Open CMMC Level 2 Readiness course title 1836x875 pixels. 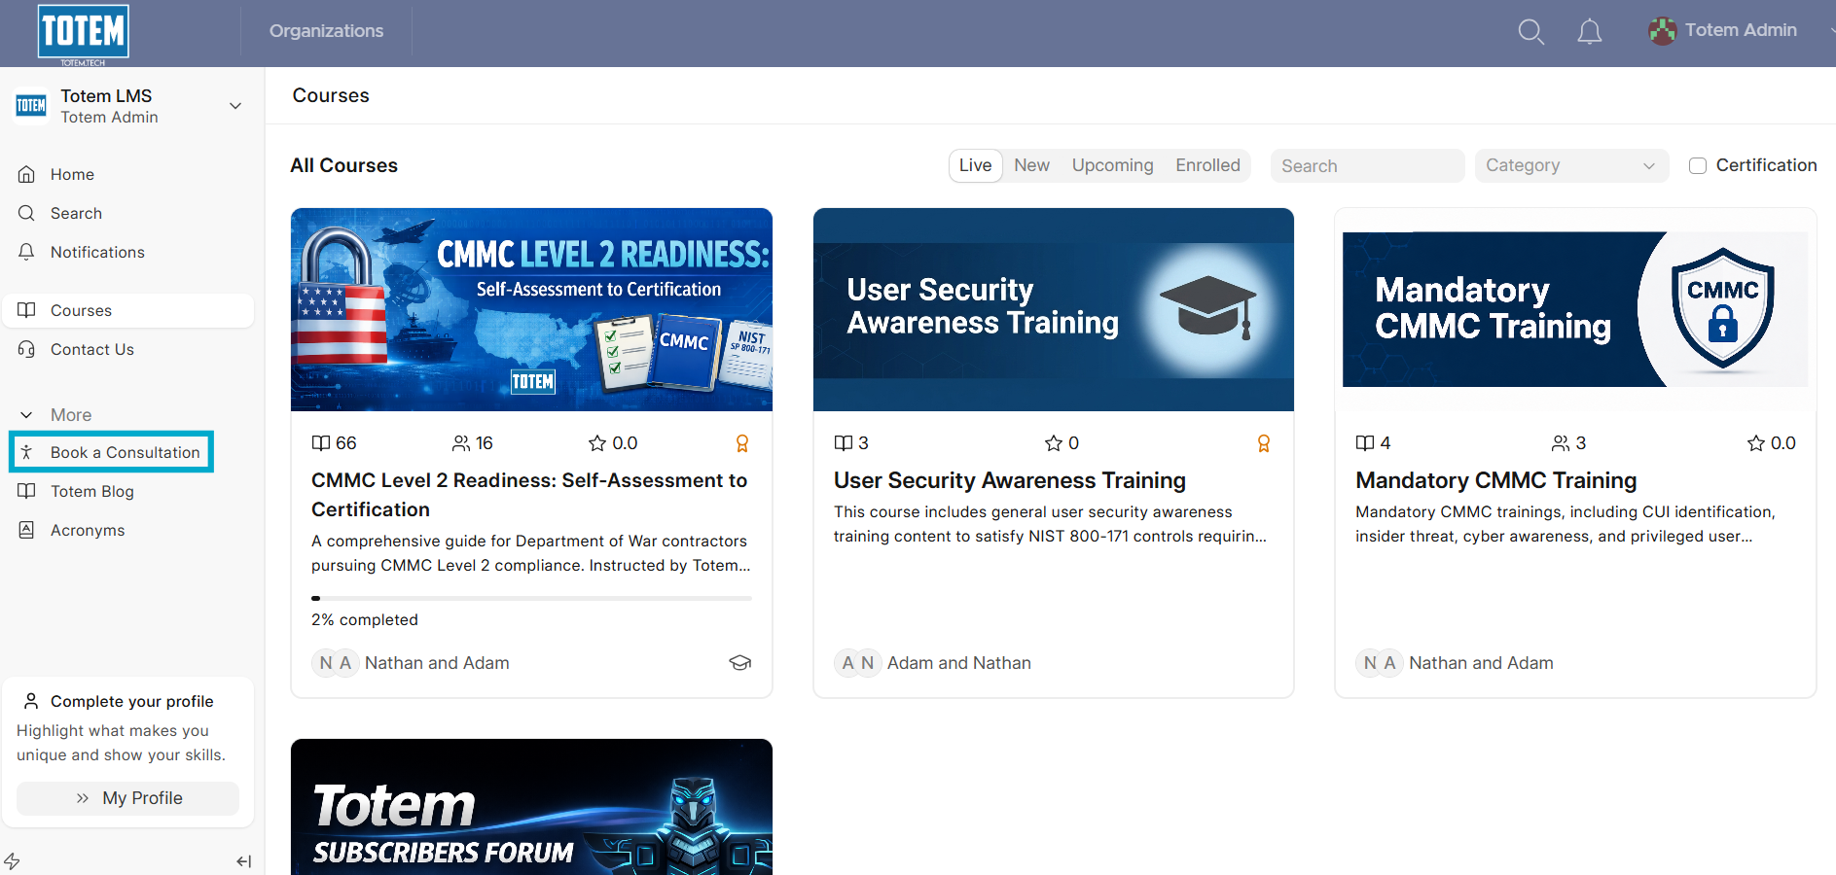529,495
